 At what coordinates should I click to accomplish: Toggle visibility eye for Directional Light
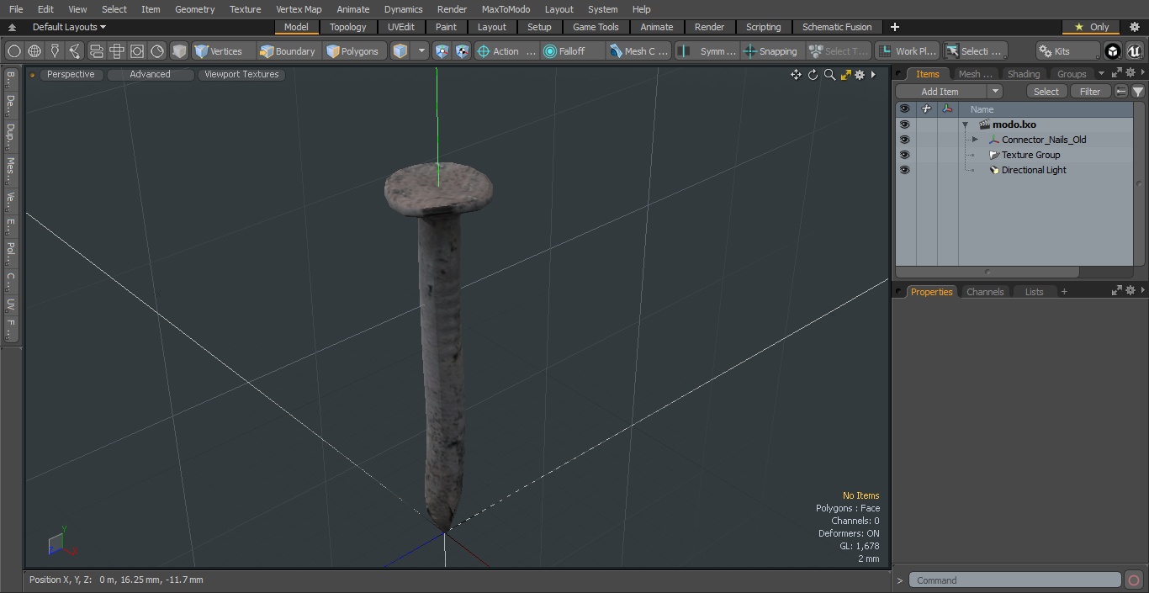tap(904, 170)
